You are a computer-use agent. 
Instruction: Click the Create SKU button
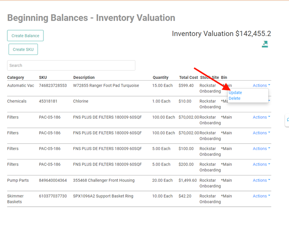click(23, 49)
